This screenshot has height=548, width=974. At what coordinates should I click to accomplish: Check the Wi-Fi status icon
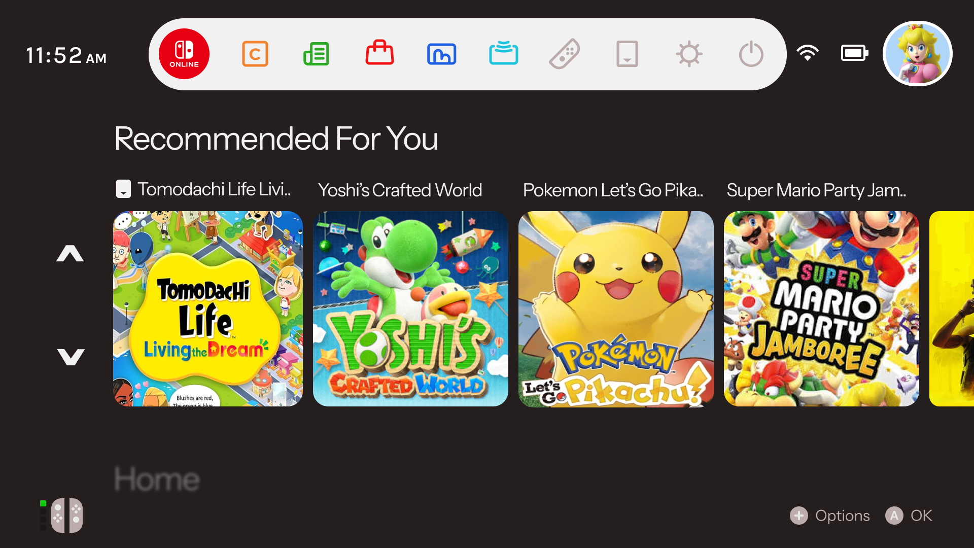pyautogui.click(x=807, y=53)
